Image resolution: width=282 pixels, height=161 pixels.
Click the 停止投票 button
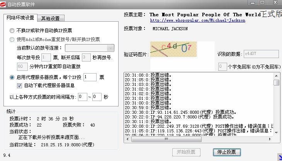(227, 152)
